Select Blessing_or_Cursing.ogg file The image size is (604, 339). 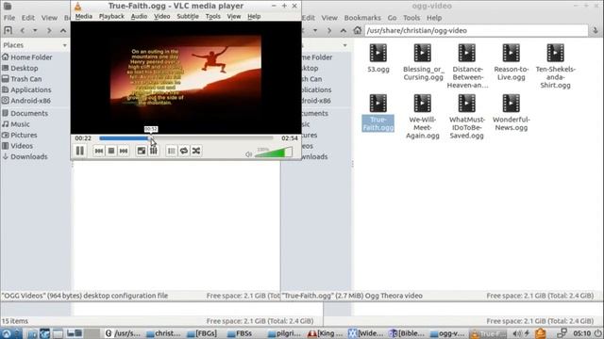423,62
